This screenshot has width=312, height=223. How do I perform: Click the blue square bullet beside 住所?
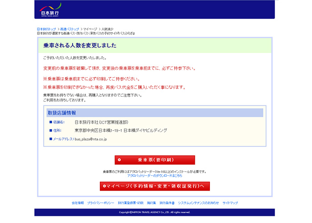(50, 130)
